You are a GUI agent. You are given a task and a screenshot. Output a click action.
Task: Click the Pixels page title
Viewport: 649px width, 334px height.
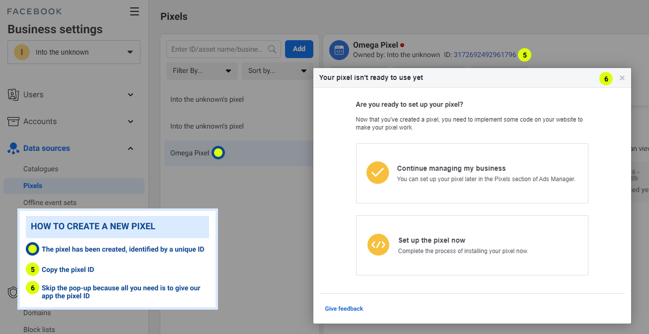click(x=174, y=16)
